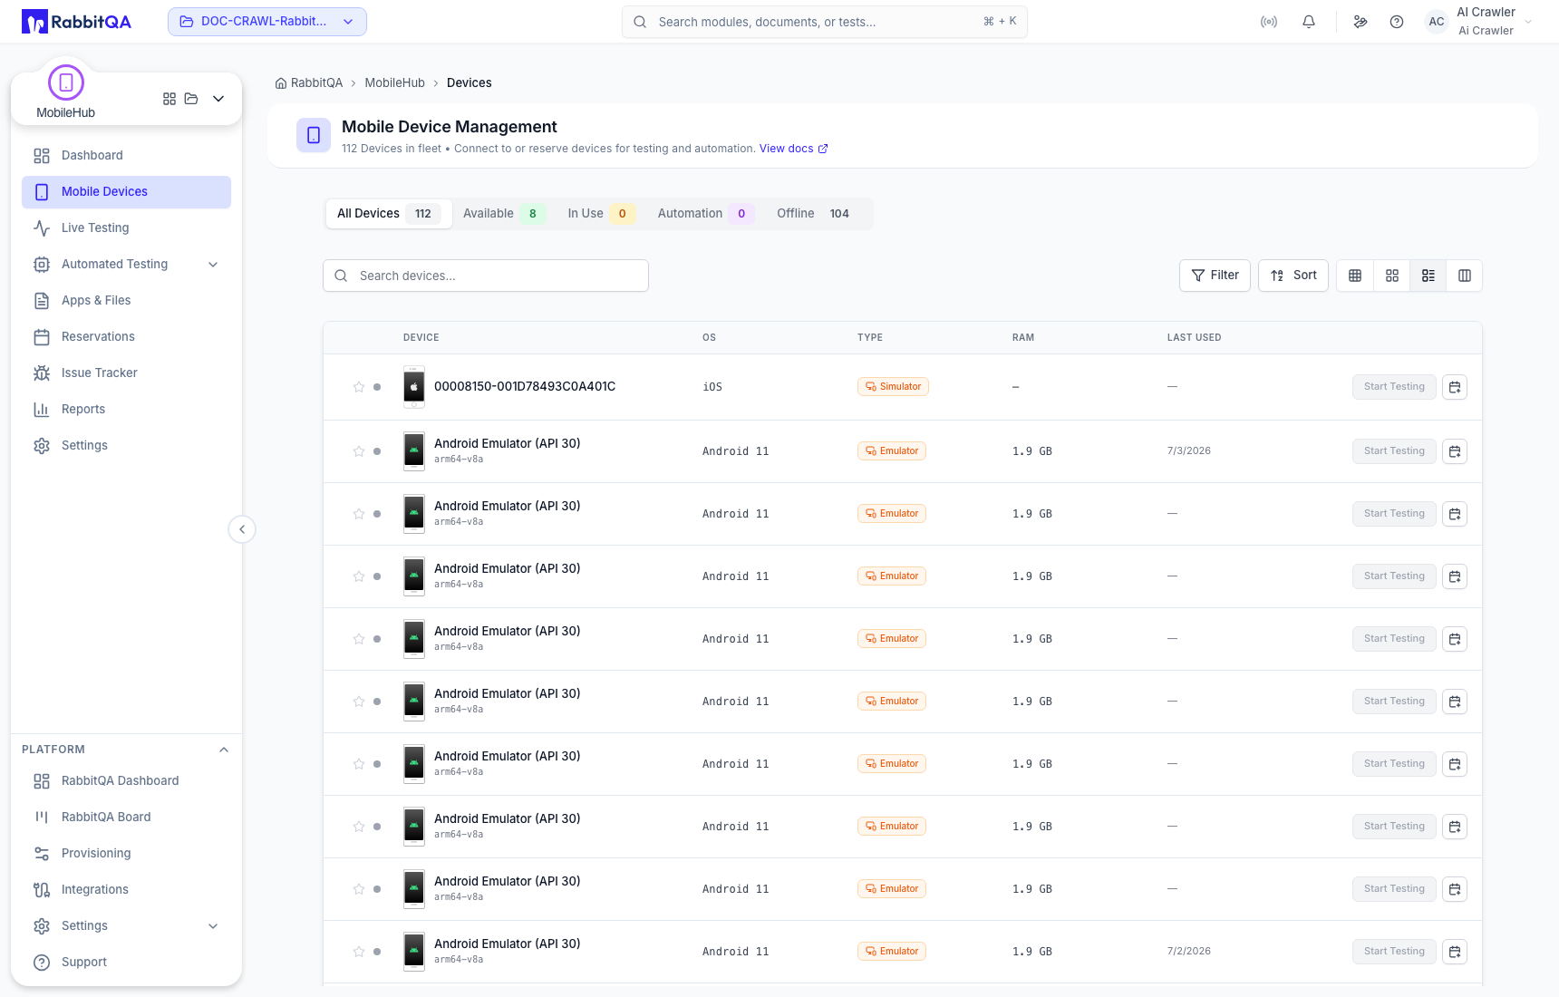Open the Issue Tracker page
The image size is (1559, 997).
point(126,373)
